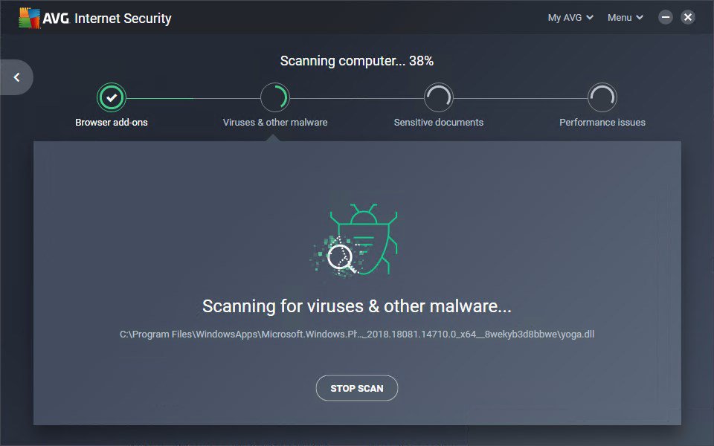Minimize the AVG window

tap(665, 18)
